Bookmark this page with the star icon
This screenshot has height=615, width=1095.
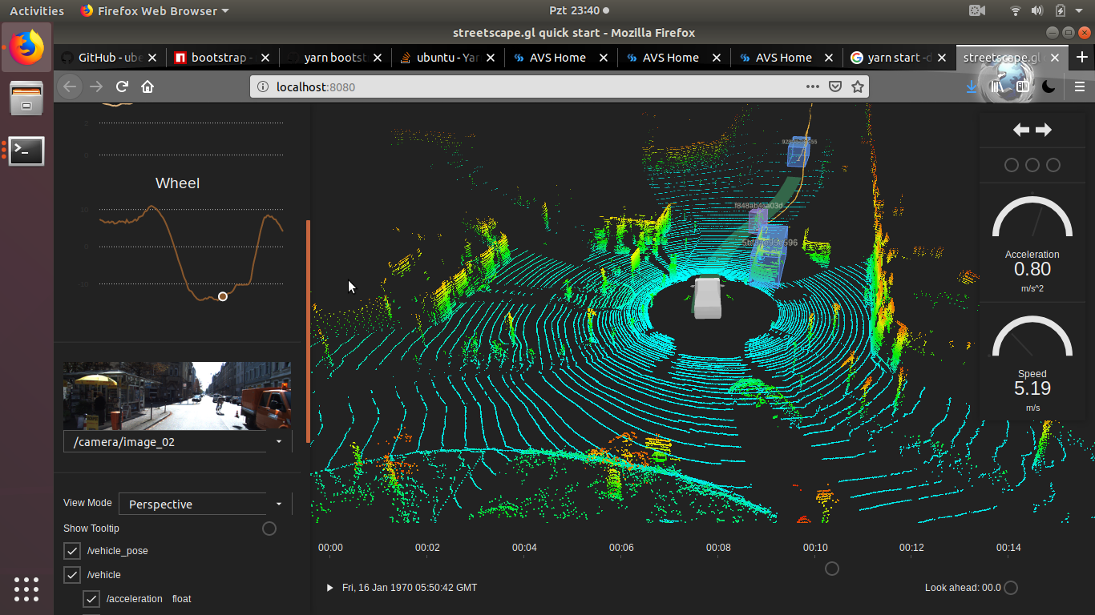858,86
